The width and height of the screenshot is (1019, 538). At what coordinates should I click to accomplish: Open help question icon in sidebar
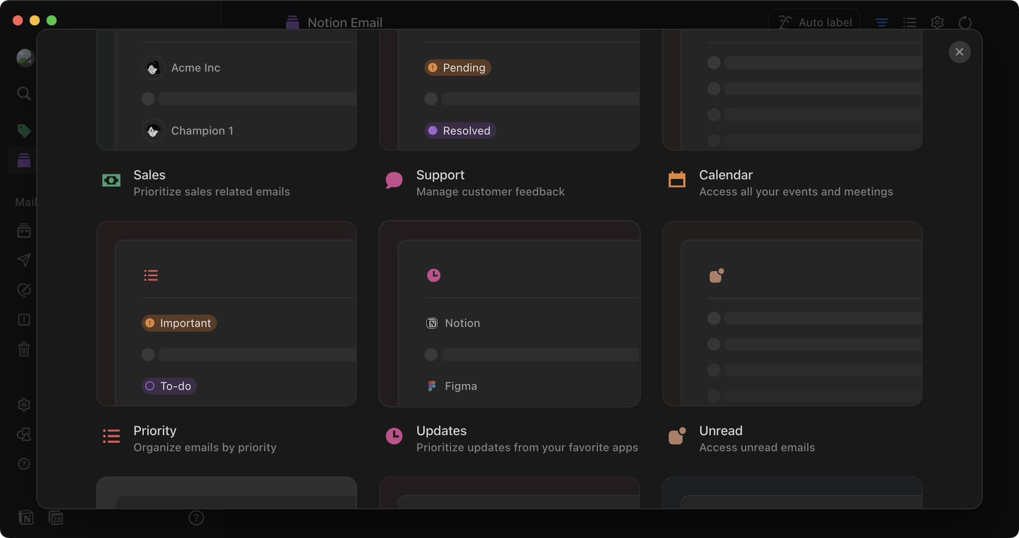point(24,464)
